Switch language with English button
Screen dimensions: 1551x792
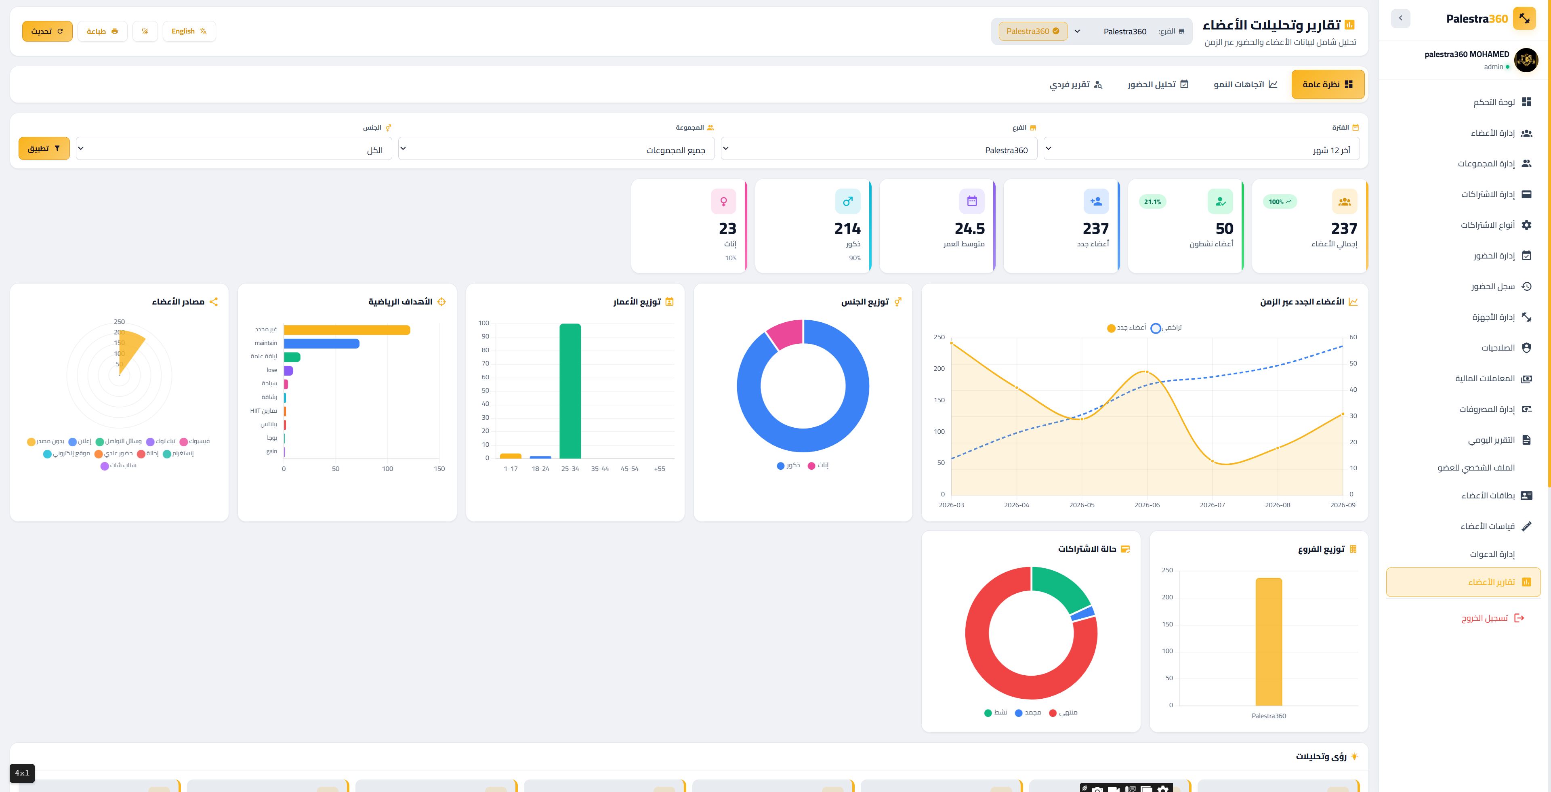coord(189,31)
